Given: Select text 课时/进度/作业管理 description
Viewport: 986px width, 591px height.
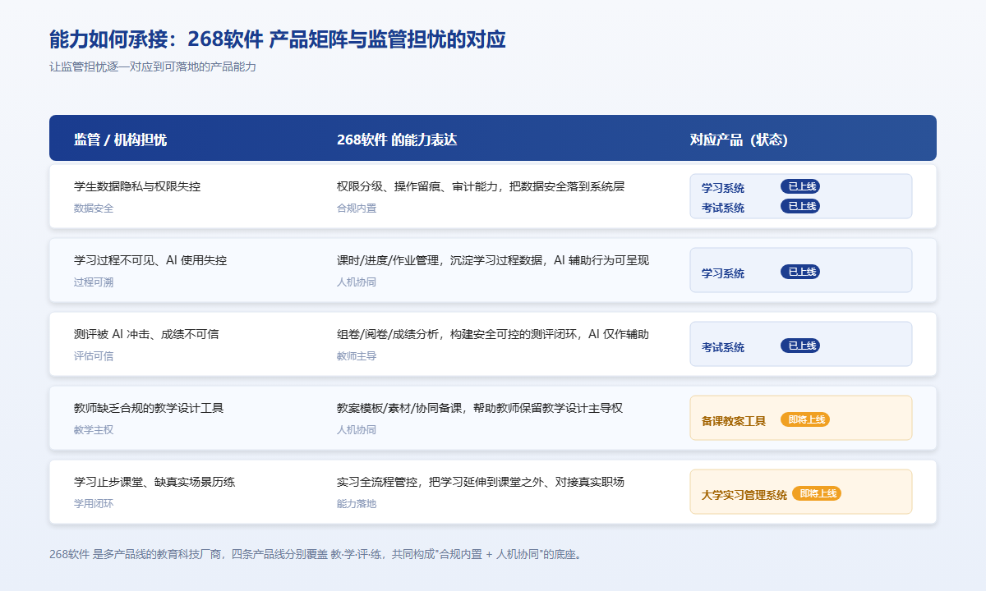Looking at the screenshot, I should coord(493,260).
